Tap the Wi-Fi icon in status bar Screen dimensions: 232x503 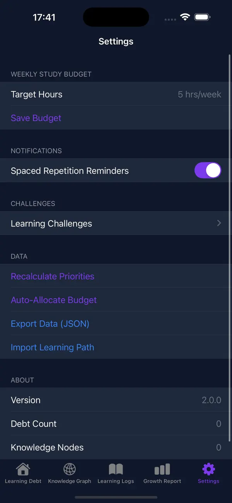point(184,17)
